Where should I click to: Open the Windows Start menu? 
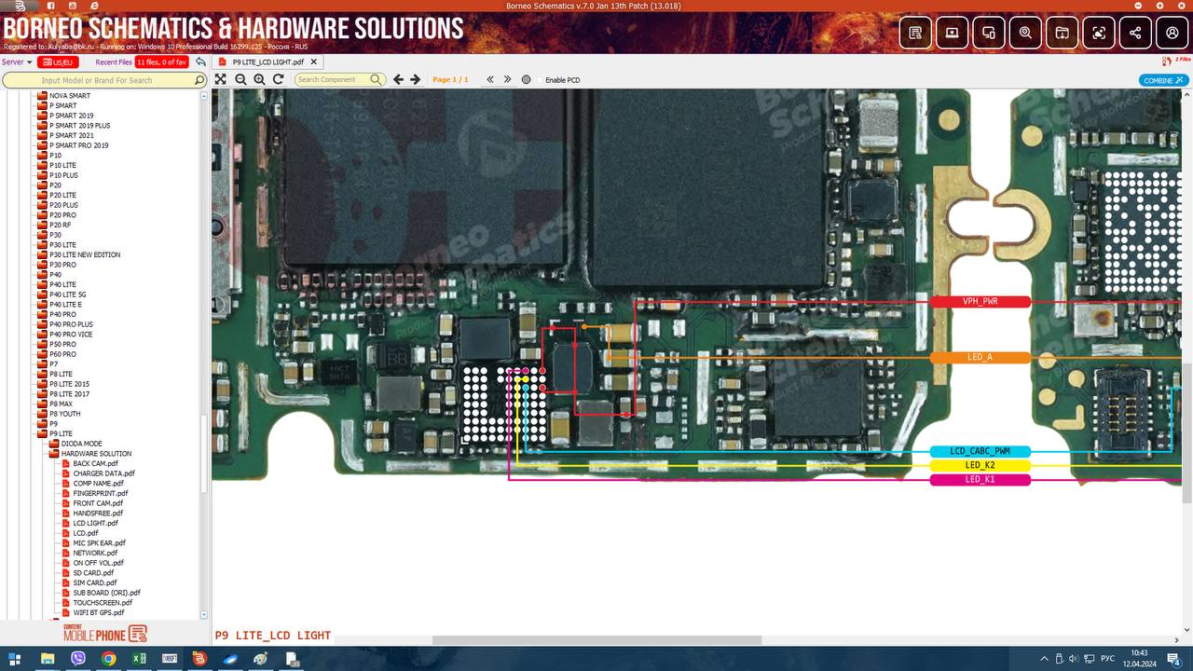click(15, 659)
